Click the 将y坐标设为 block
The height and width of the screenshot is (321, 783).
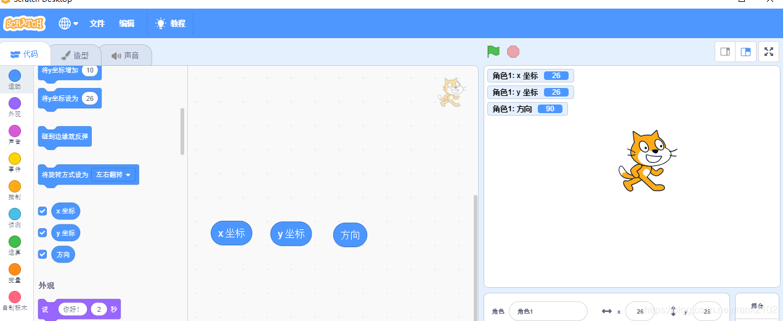[x=70, y=99]
